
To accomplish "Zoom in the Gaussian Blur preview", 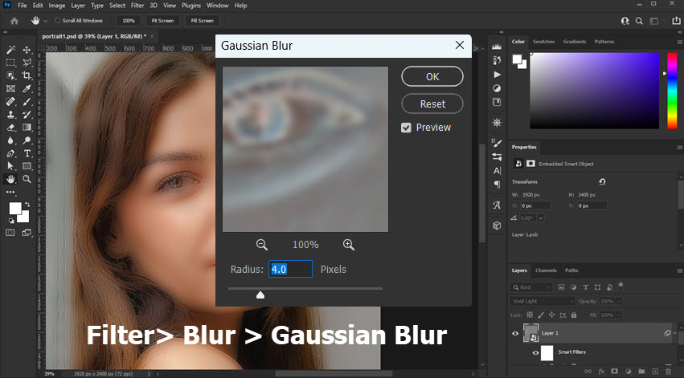I will (349, 245).
